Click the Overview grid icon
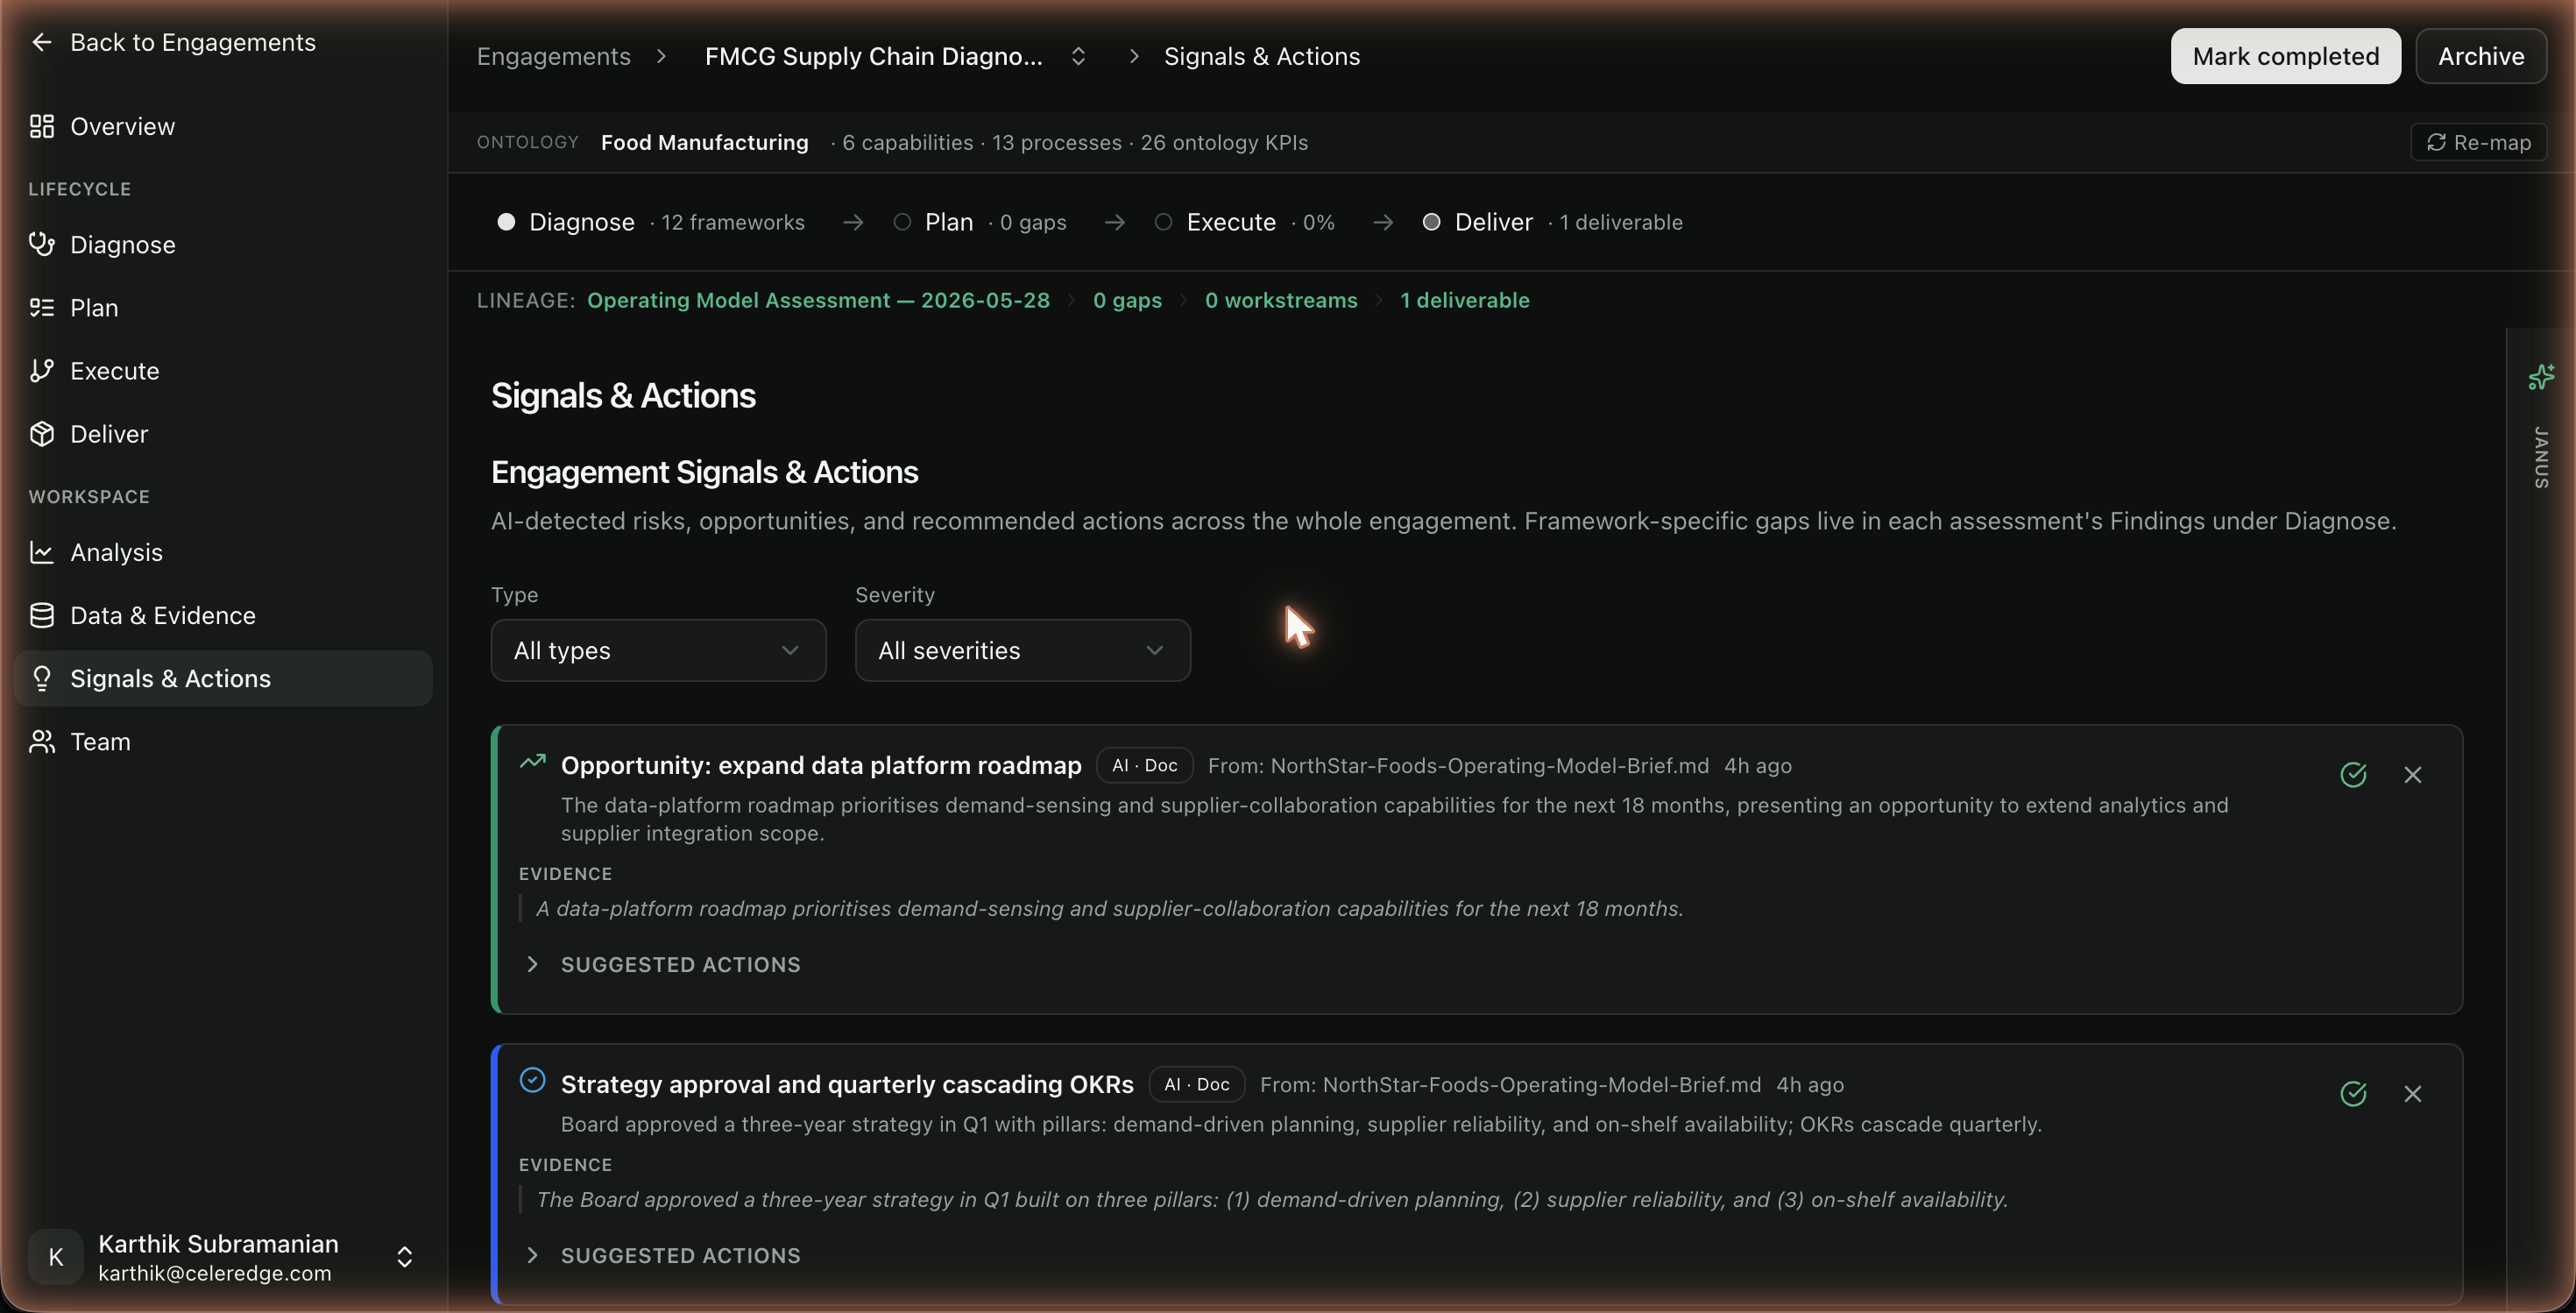Viewport: 2576px width, 1313px height. click(x=42, y=127)
